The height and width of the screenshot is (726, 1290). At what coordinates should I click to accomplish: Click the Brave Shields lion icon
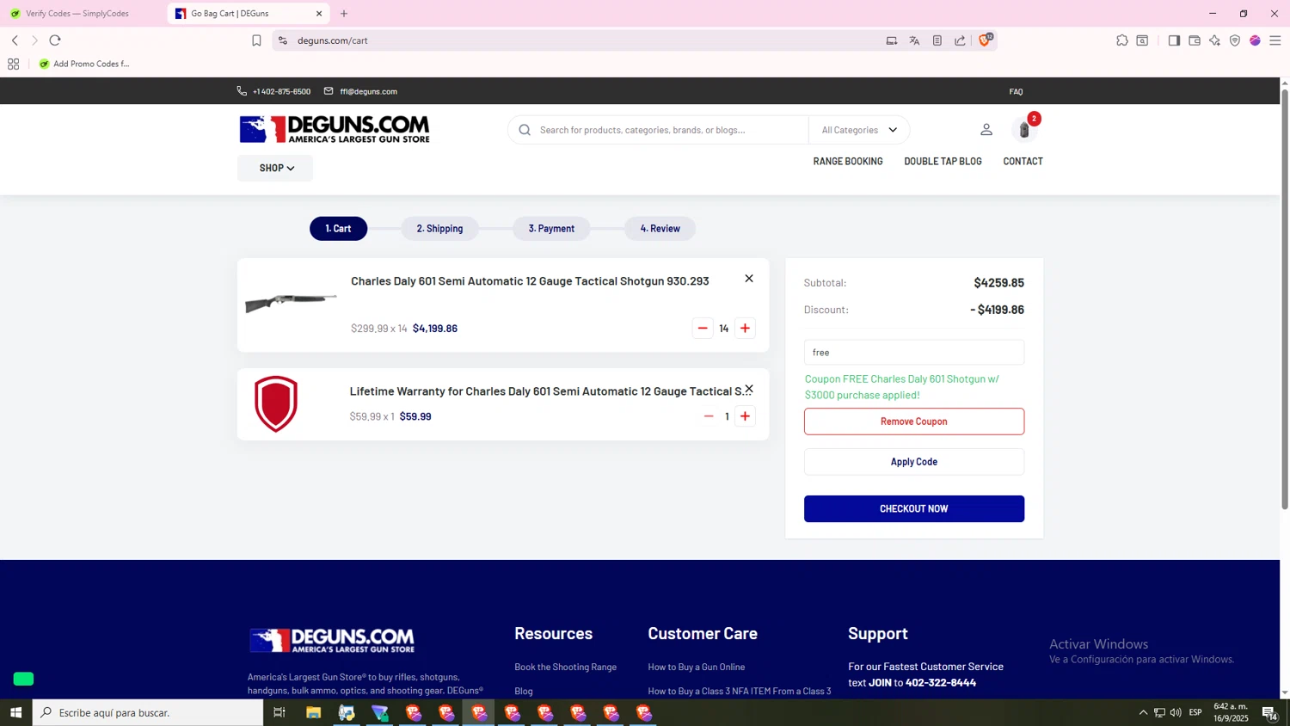pos(986,40)
